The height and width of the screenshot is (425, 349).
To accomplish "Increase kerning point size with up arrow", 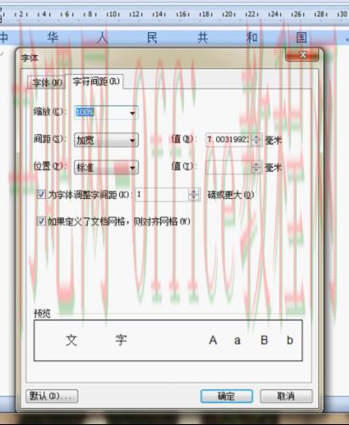I will [x=194, y=192].
